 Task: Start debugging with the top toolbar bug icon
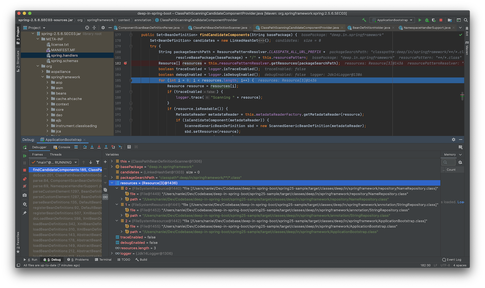pos(427,20)
